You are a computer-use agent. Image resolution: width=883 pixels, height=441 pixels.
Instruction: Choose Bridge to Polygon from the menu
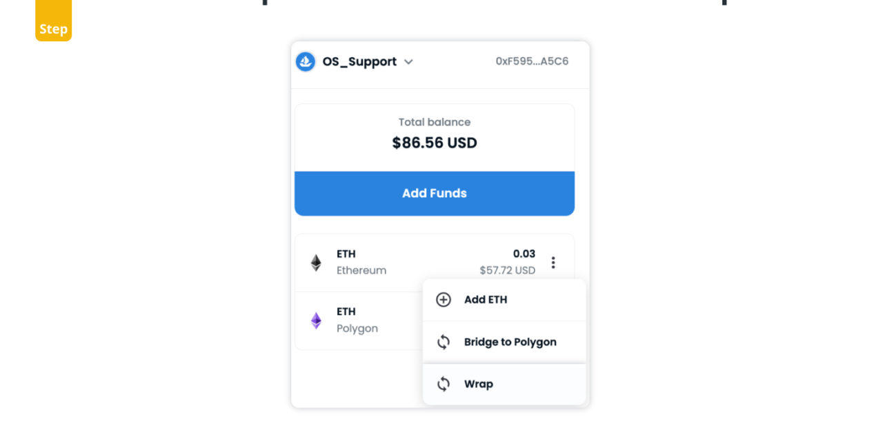point(510,342)
